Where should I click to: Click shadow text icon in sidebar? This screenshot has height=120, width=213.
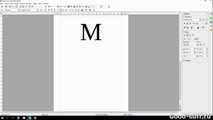(197, 23)
